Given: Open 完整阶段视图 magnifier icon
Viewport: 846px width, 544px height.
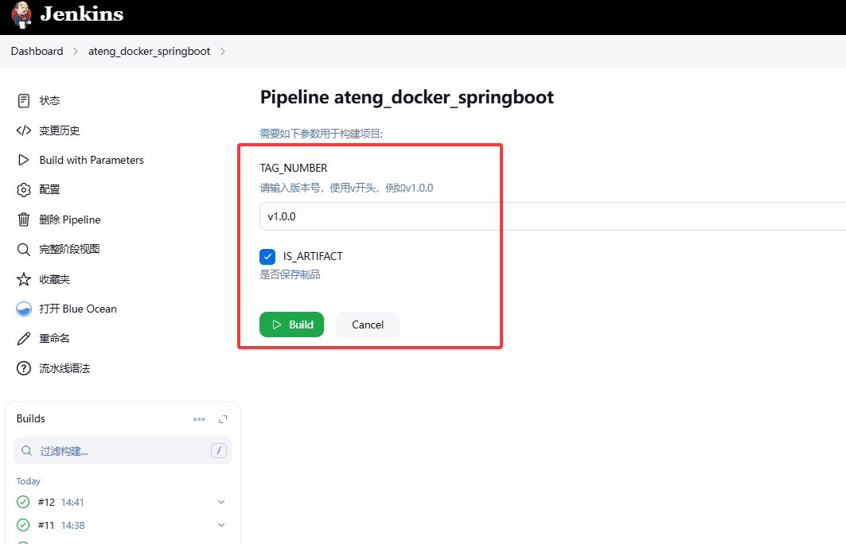Looking at the screenshot, I should [24, 250].
